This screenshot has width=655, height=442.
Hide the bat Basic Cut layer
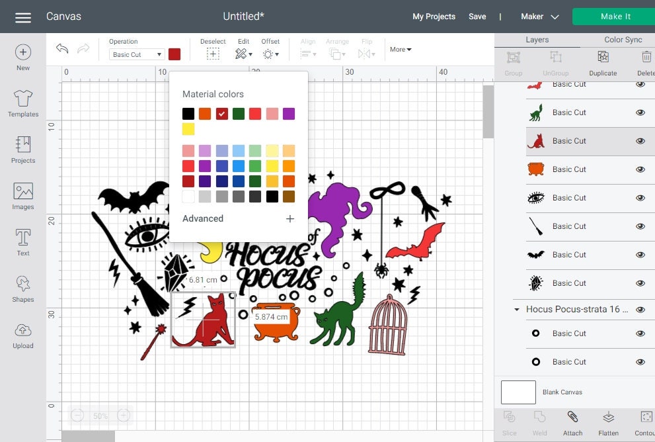(x=640, y=255)
